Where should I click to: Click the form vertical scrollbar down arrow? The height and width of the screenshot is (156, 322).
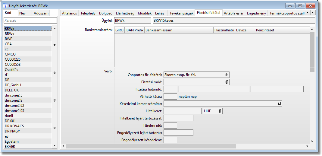(x=312, y=141)
